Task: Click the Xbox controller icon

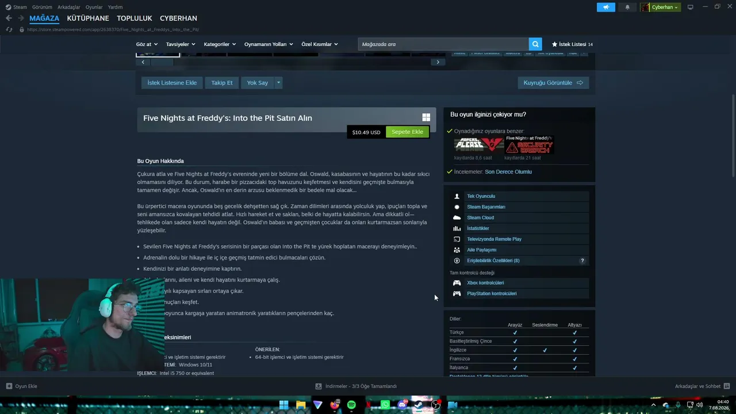Action: 457,283
